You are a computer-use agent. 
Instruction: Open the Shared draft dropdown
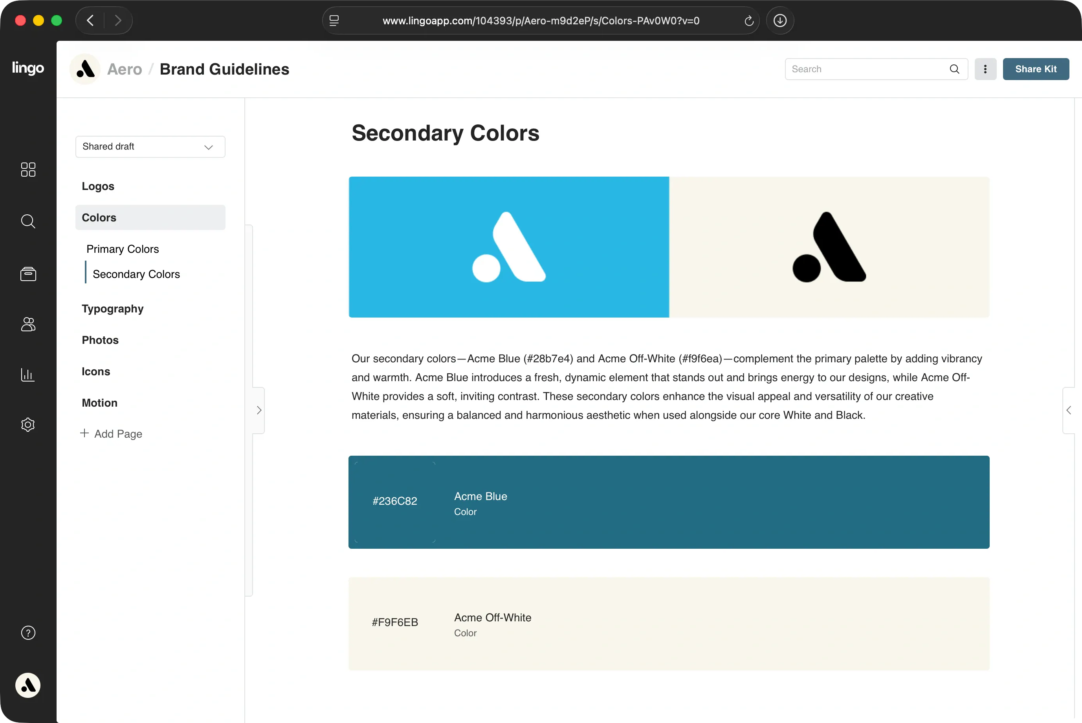[x=150, y=147]
